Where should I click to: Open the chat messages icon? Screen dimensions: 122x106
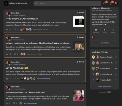coord(105,3)
